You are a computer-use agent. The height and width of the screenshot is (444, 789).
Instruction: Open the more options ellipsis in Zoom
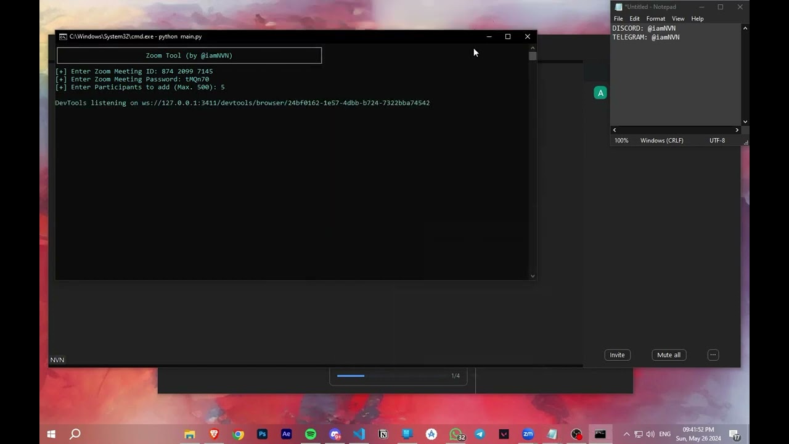[713, 355]
